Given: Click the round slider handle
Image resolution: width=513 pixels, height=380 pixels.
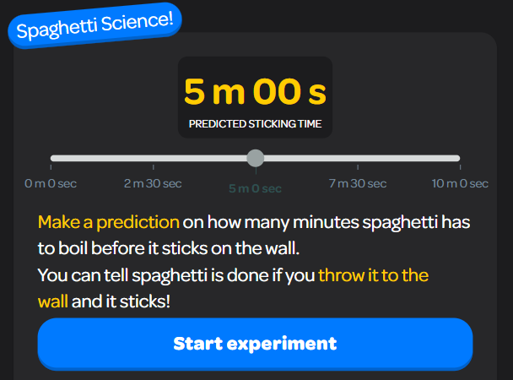Looking at the screenshot, I should 255,158.
